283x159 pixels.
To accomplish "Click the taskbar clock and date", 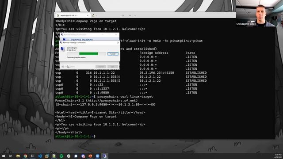I will pos(278,156).
